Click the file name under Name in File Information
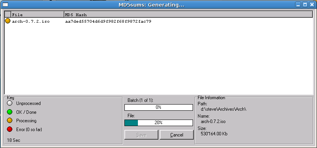Image resolution: width=317 pixels, height=148 pixels. tap(213, 121)
